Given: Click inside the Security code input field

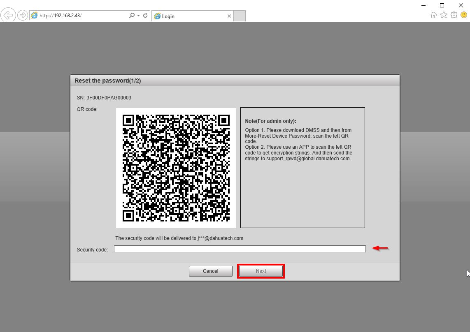Looking at the screenshot, I should coord(240,249).
